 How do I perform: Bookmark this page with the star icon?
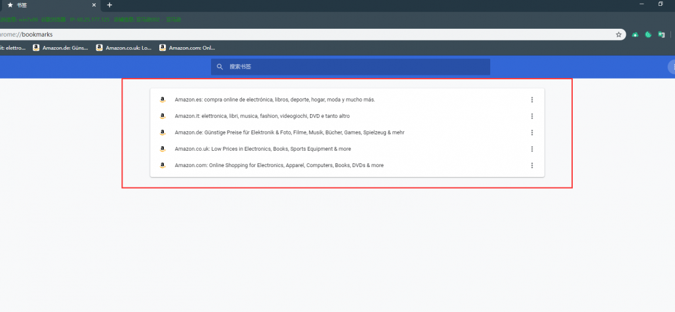tap(619, 35)
